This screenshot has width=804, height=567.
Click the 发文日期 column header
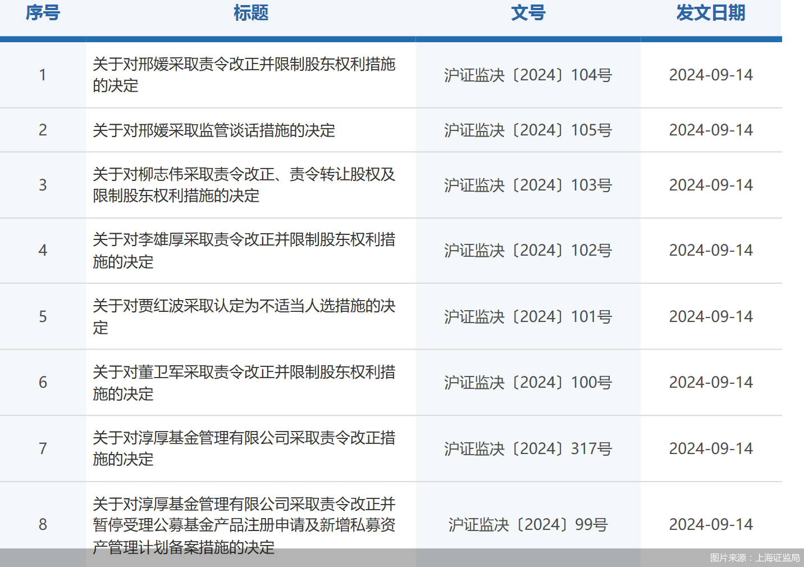[x=710, y=13]
